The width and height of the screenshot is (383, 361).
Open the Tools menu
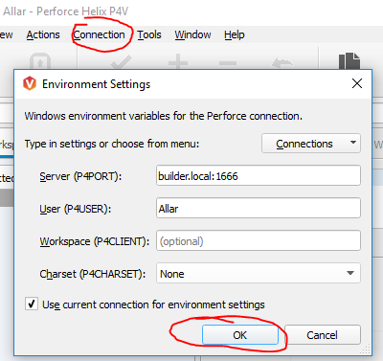(x=149, y=34)
